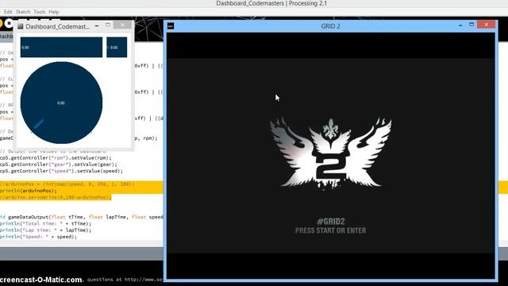Click the setValue(speed) code line

[61, 171]
